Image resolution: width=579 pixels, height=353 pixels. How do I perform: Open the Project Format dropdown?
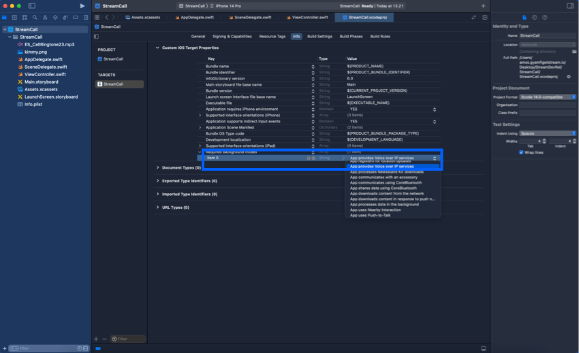point(548,97)
